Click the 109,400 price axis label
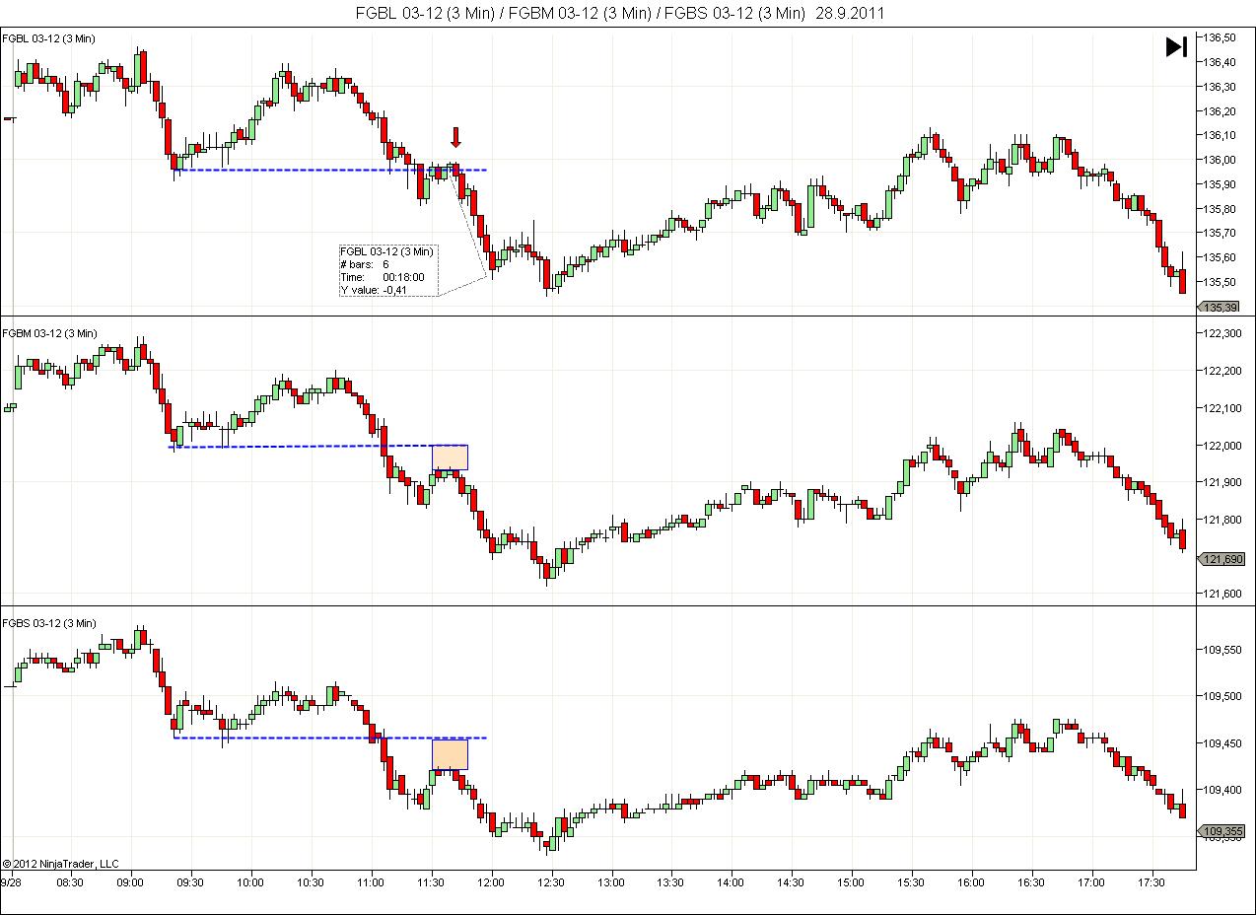This screenshot has width=1256, height=915. click(x=1222, y=790)
